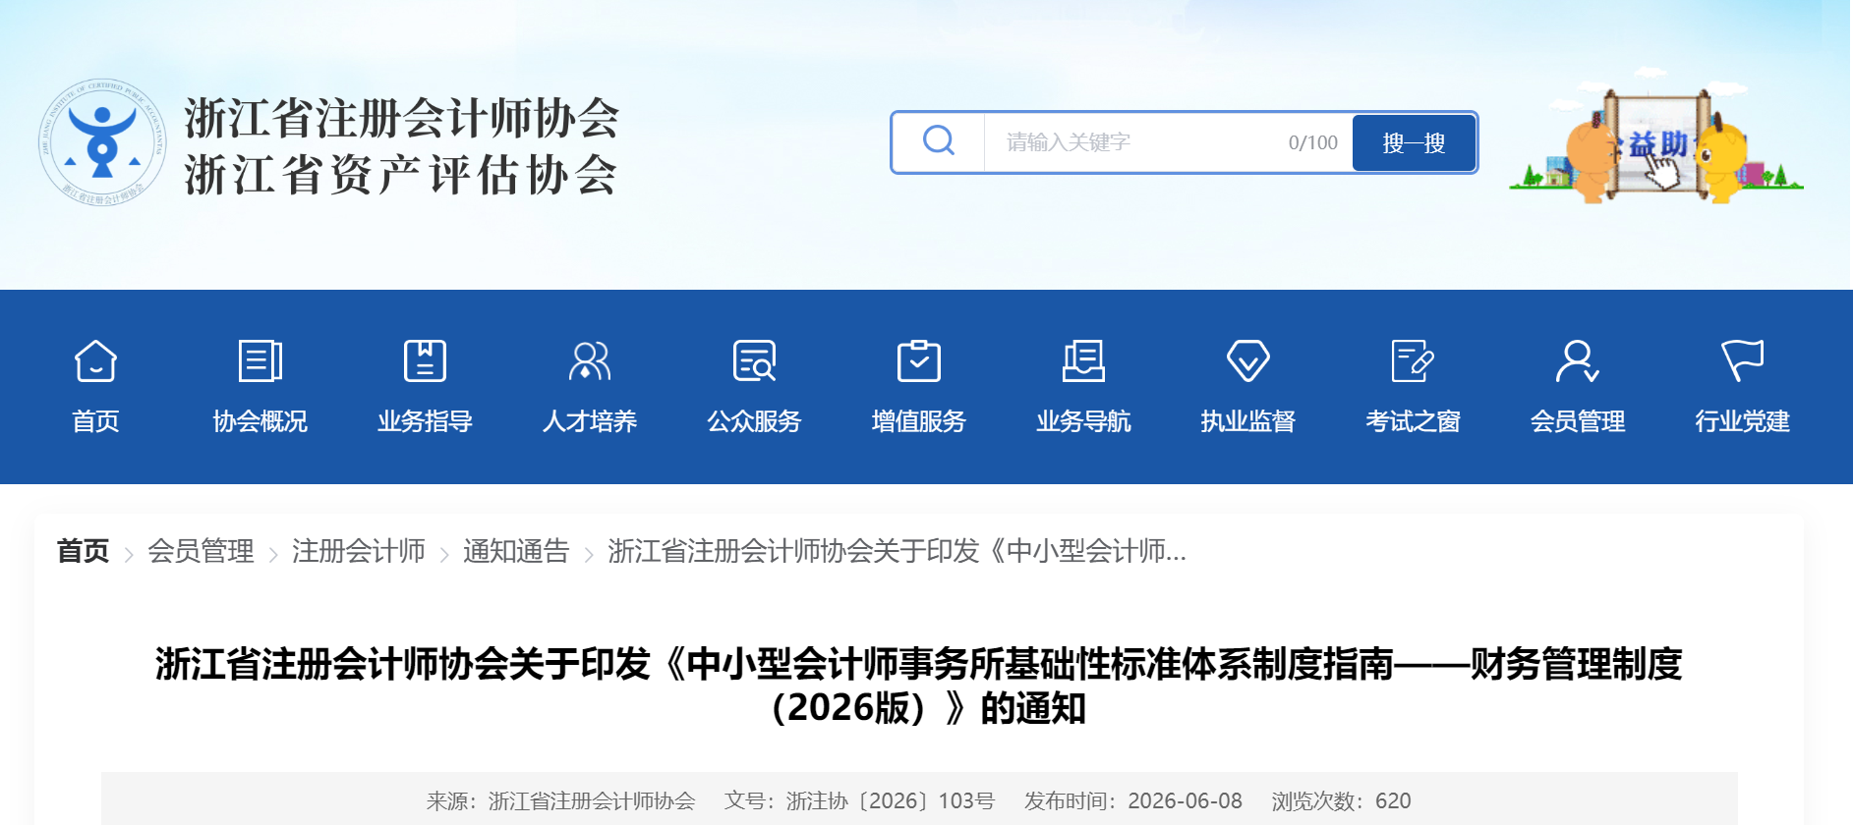The height and width of the screenshot is (825, 1853).
Task: Open the 业务指导 menu label
Action: click(x=425, y=421)
